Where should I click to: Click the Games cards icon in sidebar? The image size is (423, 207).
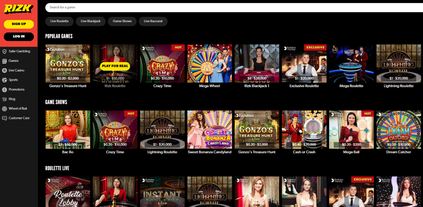tap(4, 61)
